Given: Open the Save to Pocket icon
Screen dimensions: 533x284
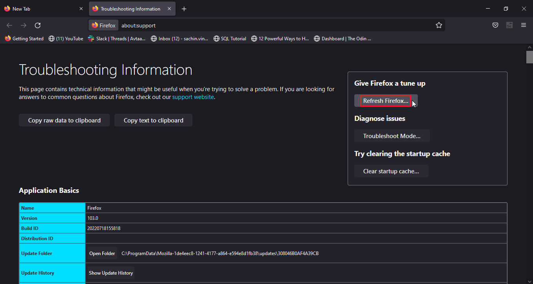Looking at the screenshot, I should tap(495, 25).
